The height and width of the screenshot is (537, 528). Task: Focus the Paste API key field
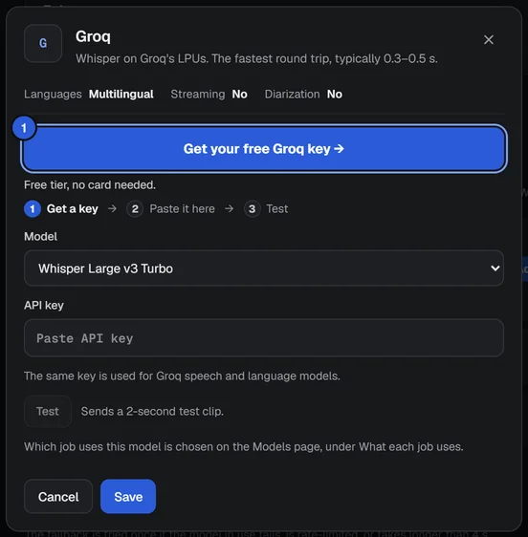point(264,338)
